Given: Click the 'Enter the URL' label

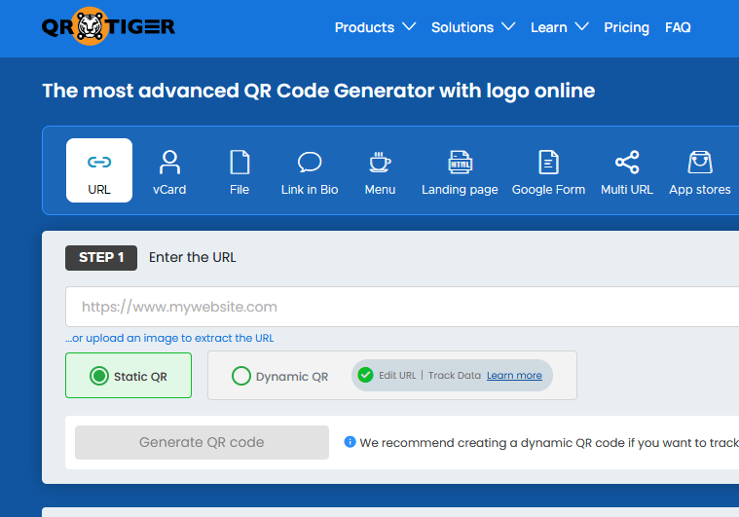Looking at the screenshot, I should [x=192, y=257].
